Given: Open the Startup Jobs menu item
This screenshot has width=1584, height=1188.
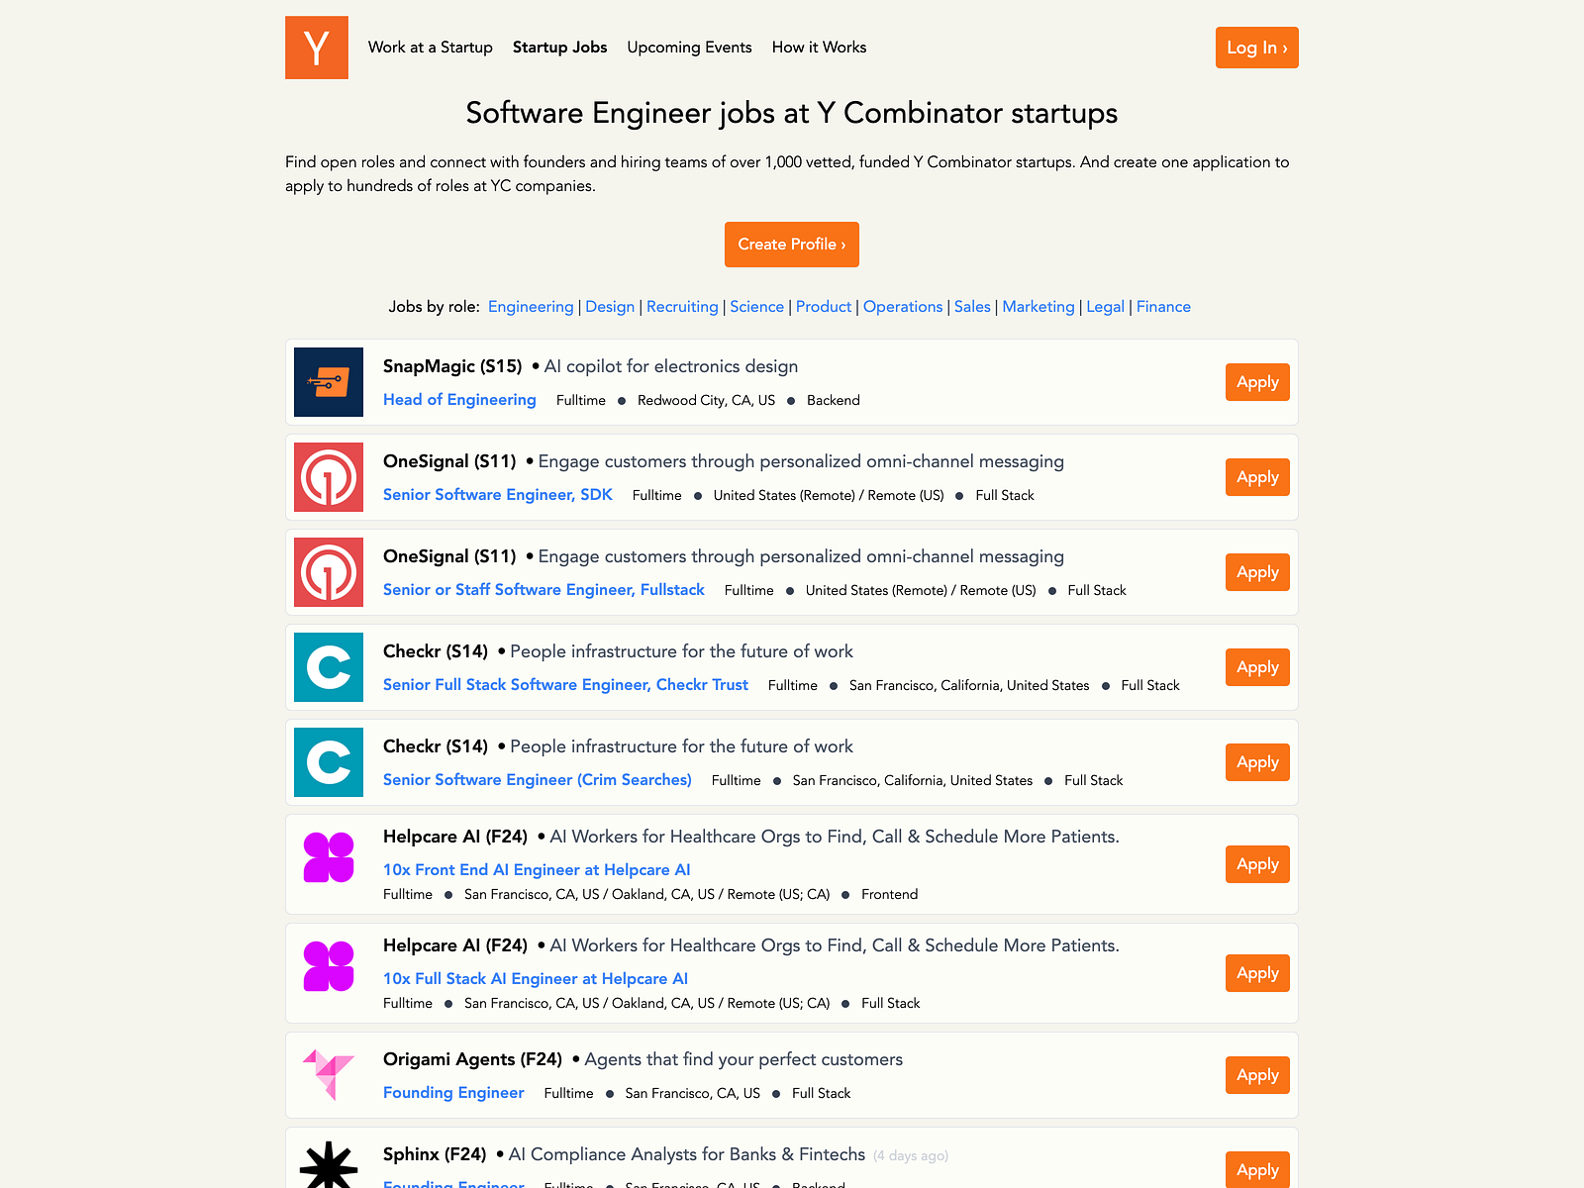Looking at the screenshot, I should 559,47.
